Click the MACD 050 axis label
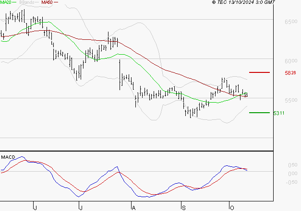Image resolution: width=301 pixels, height=211 pixels. (x=293, y=165)
